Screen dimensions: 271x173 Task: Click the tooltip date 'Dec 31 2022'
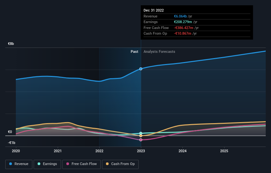pyautogui.click(x=153, y=10)
